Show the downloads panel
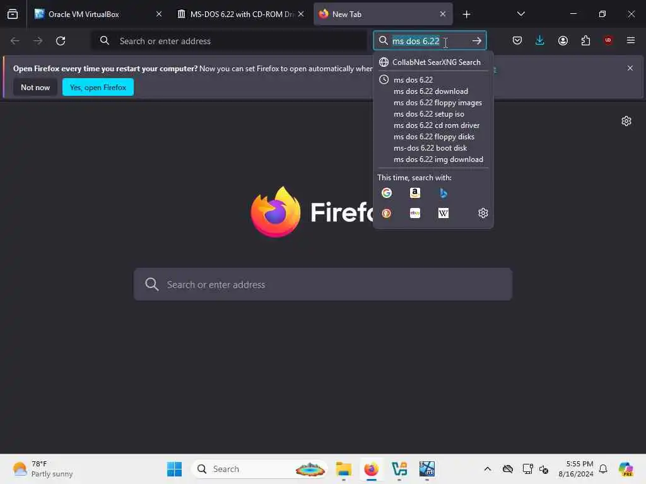646x484 pixels. click(x=540, y=40)
